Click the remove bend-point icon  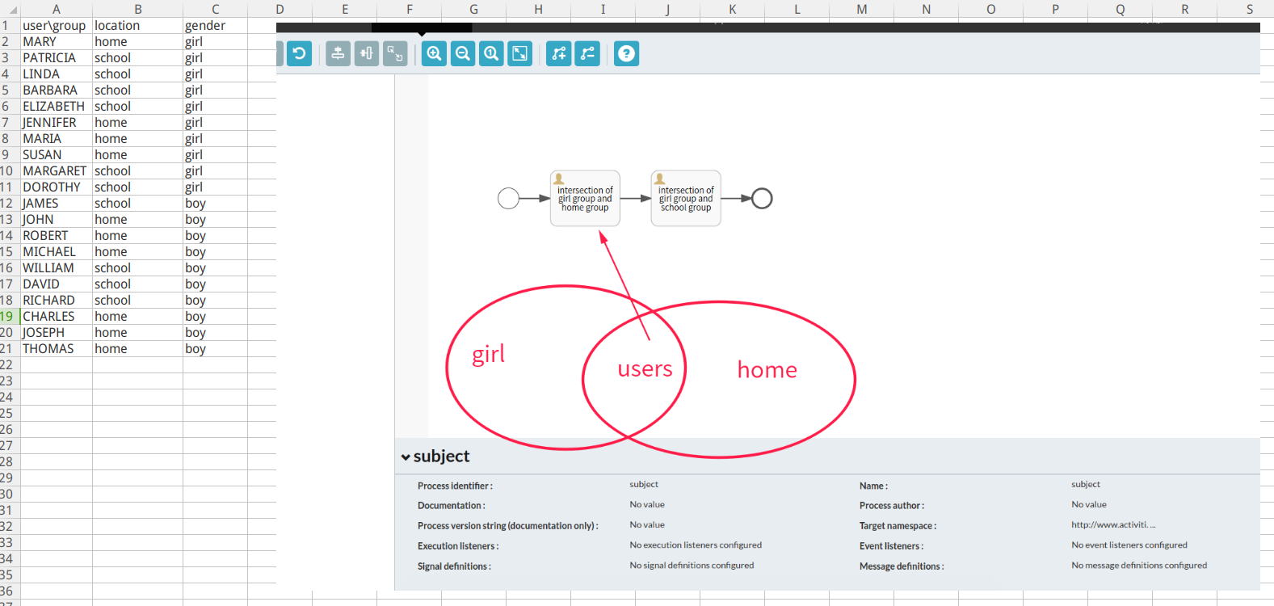click(x=587, y=54)
